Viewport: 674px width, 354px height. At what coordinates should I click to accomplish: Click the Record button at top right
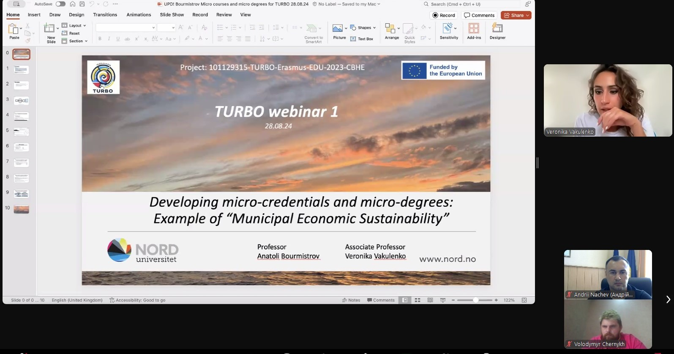click(444, 15)
